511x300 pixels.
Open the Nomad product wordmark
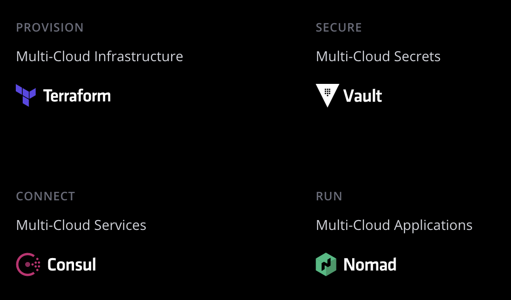pyautogui.click(x=370, y=264)
